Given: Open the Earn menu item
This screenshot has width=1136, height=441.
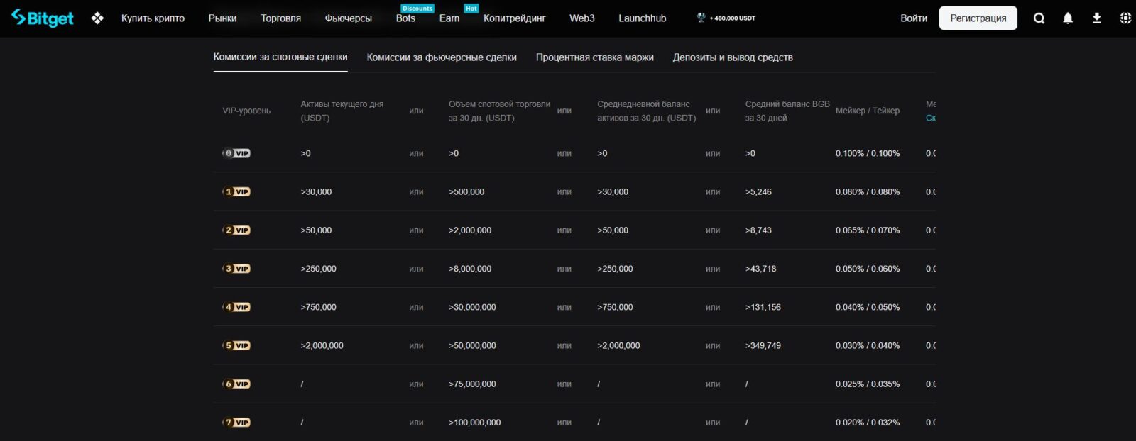Looking at the screenshot, I should (x=449, y=18).
